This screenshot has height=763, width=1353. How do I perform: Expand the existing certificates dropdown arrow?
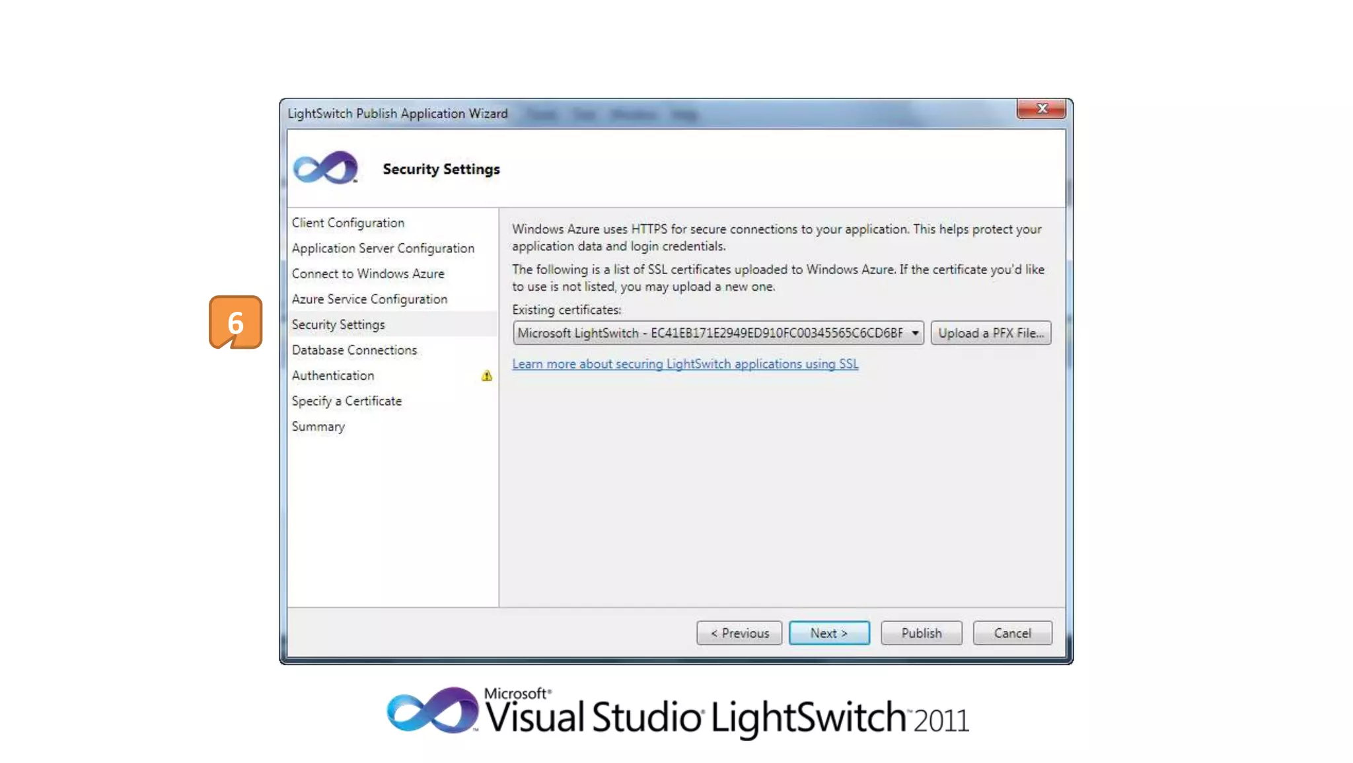pyautogui.click(x=914, y=333)
